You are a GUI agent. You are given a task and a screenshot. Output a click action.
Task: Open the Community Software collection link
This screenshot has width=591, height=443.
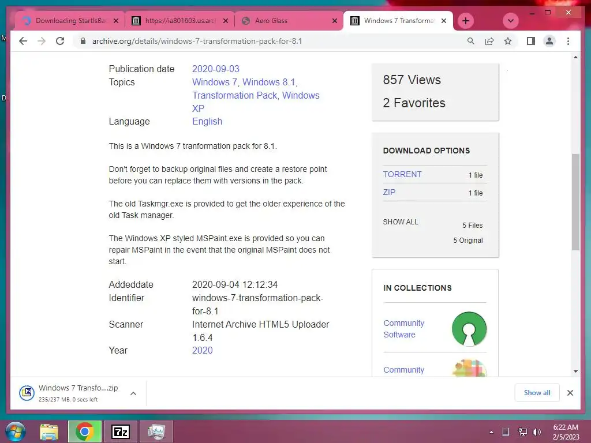coord(403,329)
